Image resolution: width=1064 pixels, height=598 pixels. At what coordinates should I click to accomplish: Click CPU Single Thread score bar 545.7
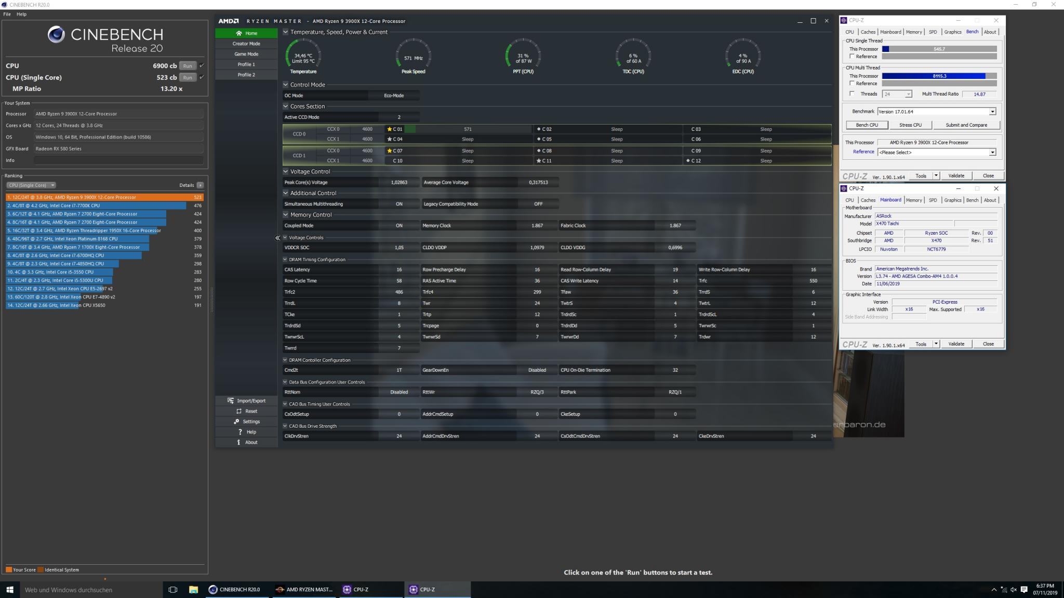coord(939,49)
